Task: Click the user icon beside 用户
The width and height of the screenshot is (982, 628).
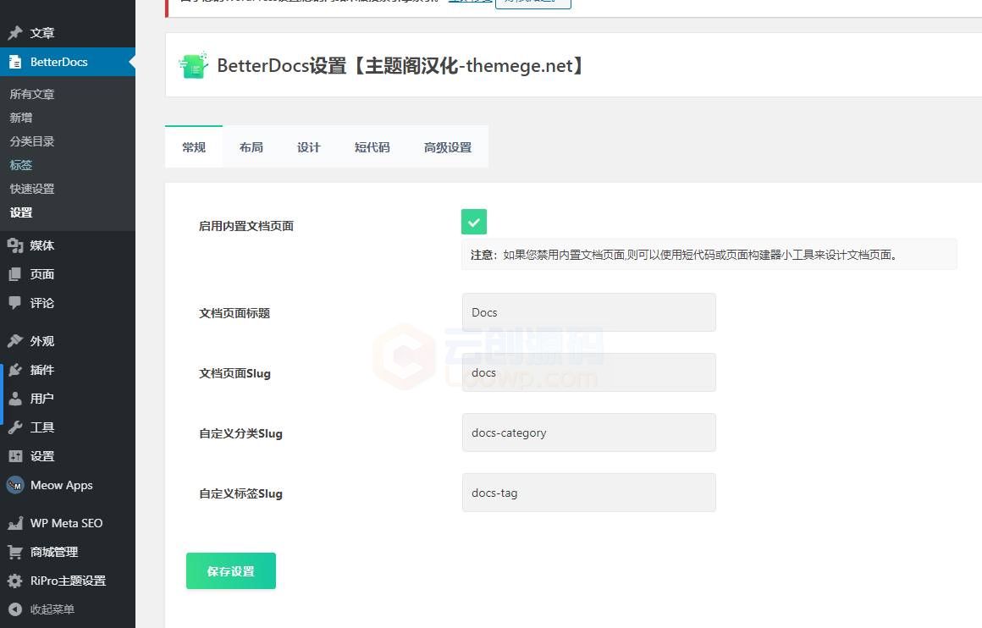Action: (x=15, y=399)
